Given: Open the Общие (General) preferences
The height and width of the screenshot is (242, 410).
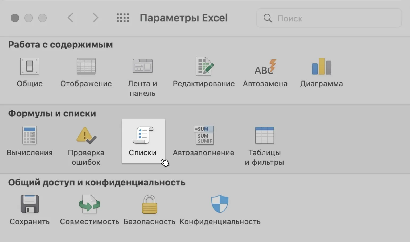Looking at the screenshot, I should [30, 67].
